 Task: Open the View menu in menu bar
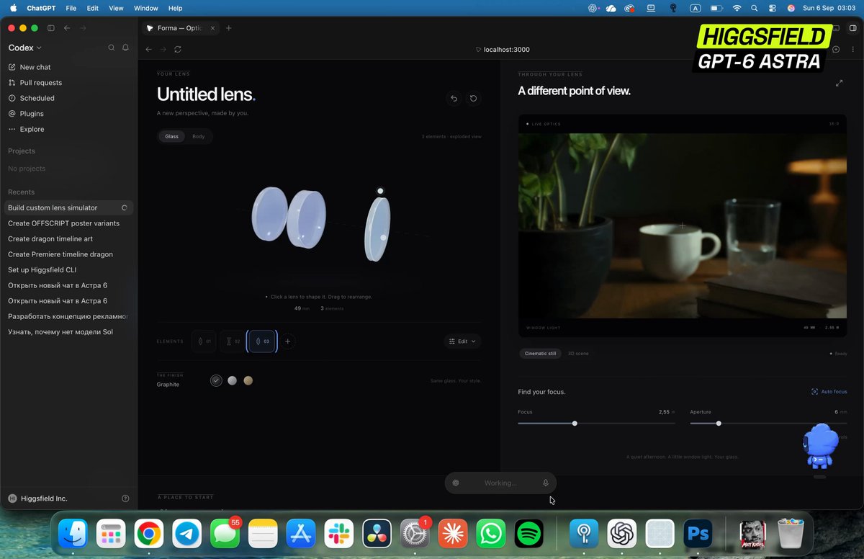pos(116,8)
